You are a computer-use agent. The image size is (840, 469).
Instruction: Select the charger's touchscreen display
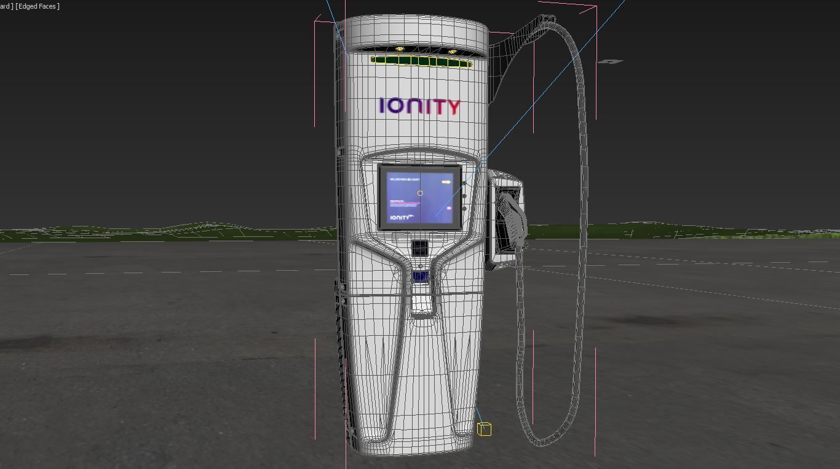[420, 197]
